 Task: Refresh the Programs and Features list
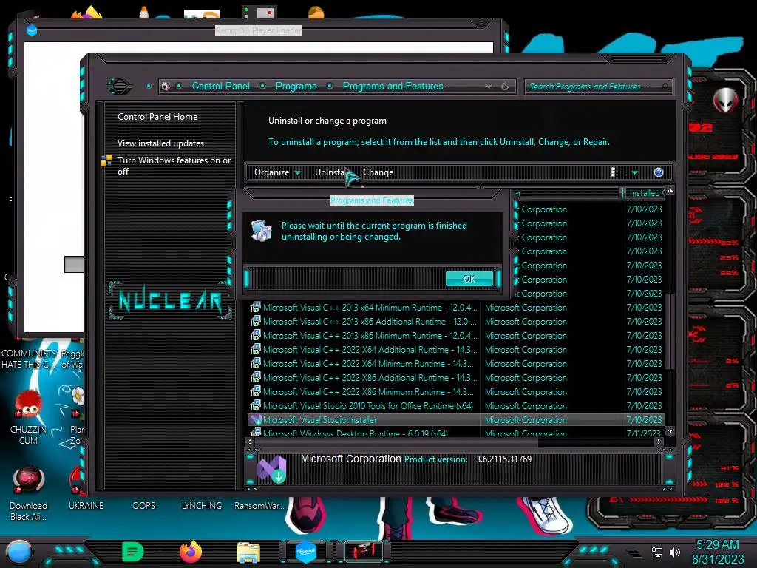point(504,87)
